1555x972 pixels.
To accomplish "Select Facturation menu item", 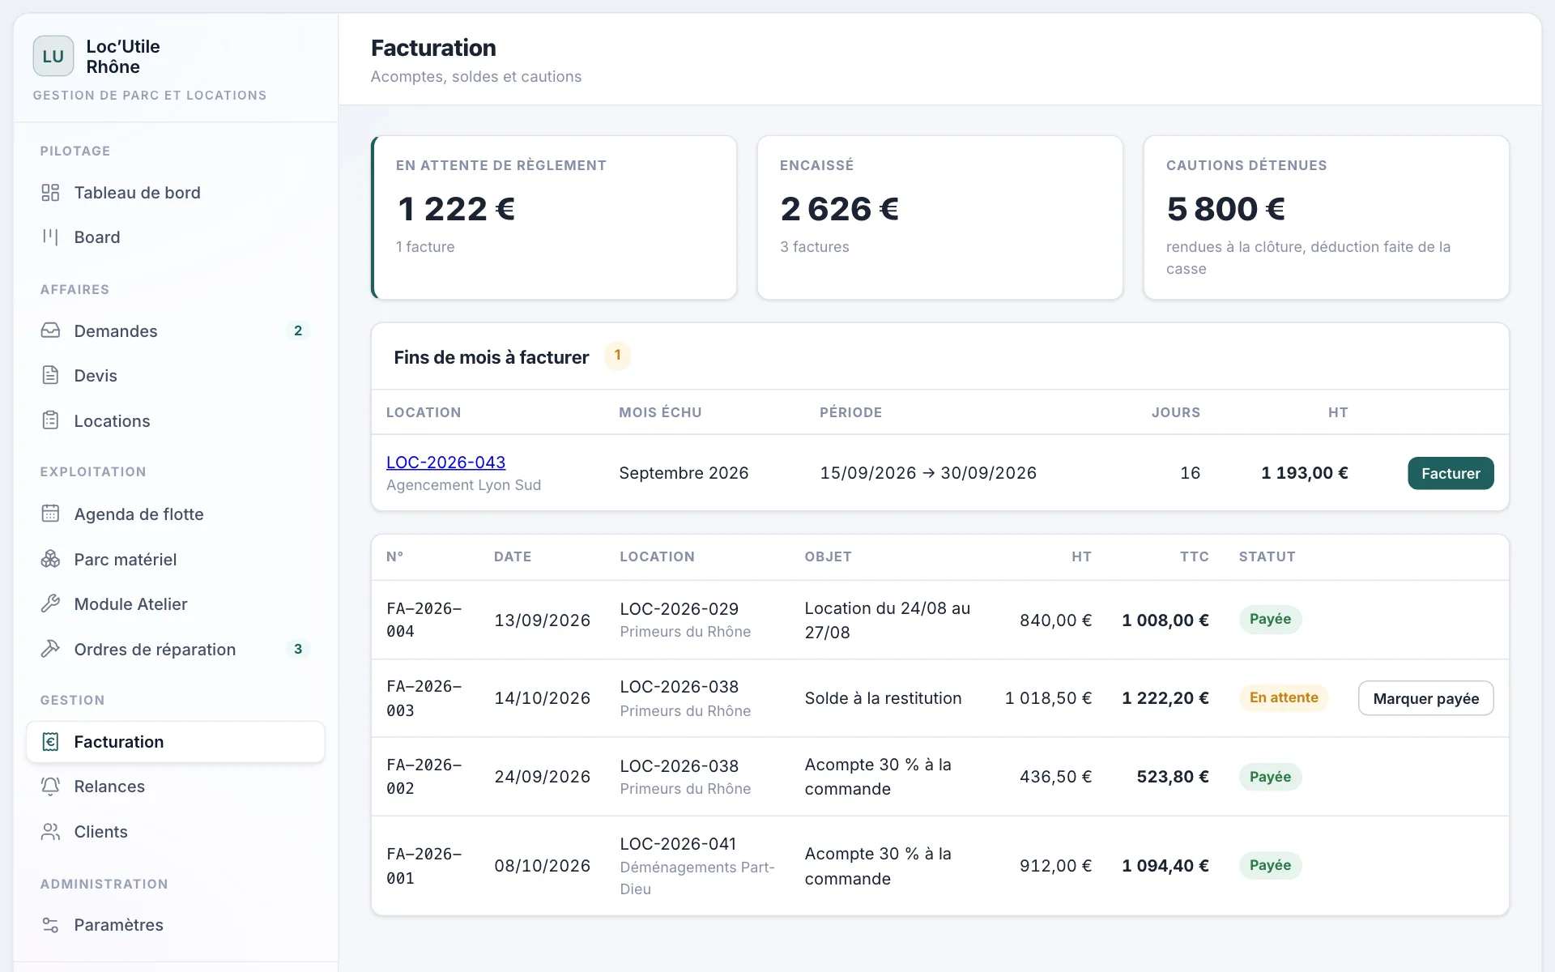I will 175,741.
